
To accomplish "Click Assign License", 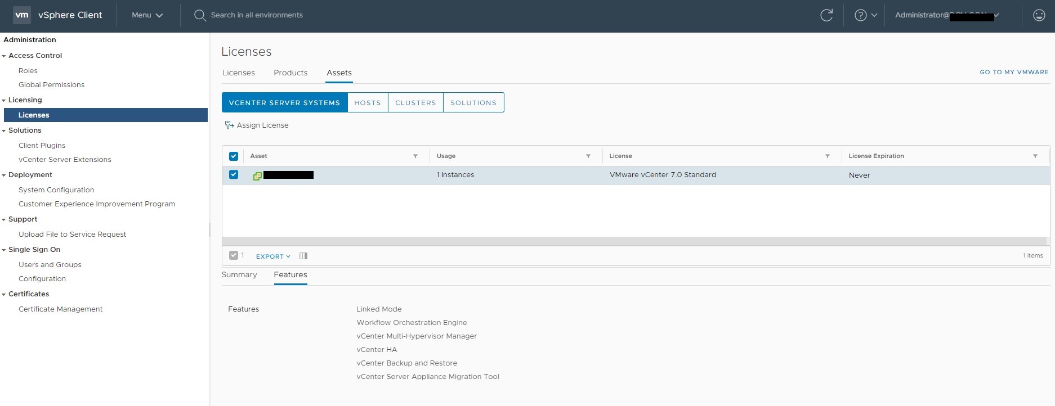I will coord(262,125).
